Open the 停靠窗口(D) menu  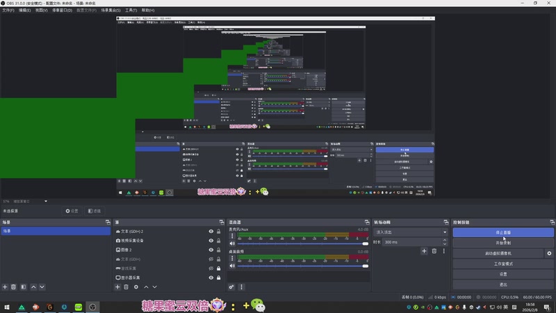click(62, 10)
